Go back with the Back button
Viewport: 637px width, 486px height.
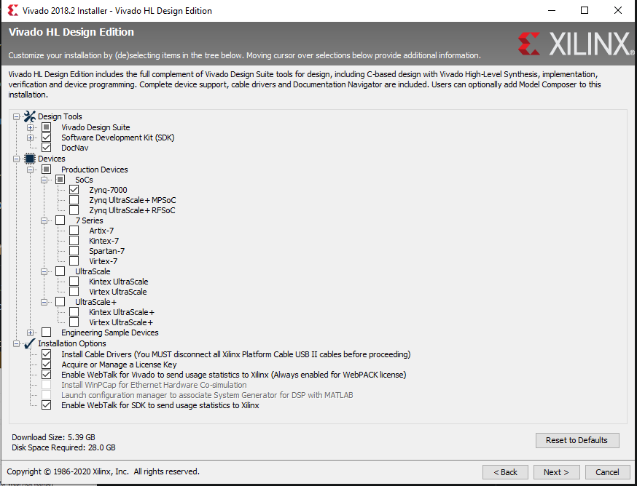[x=505, y=472]
